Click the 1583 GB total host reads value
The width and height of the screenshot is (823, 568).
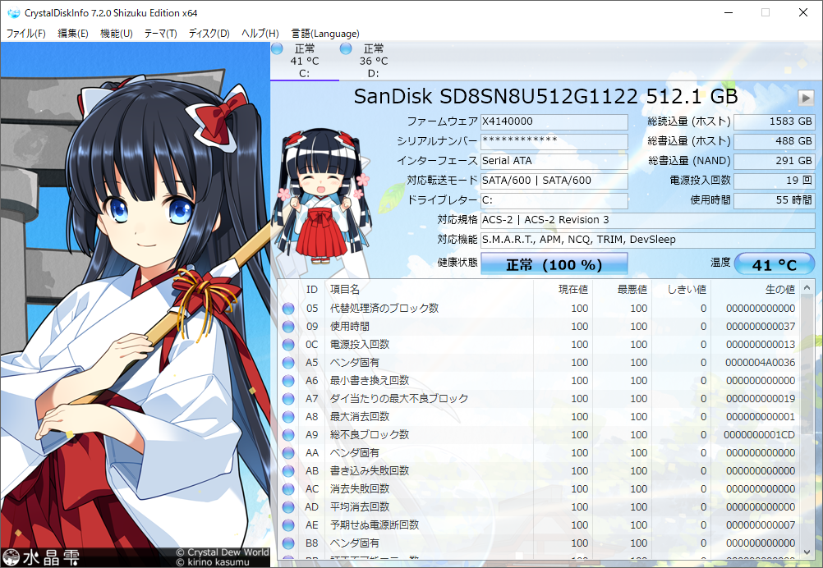(775, 121)
